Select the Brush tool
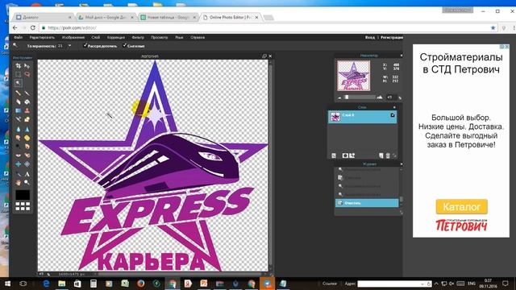516x290 pixels. click(x=27, y=93)
